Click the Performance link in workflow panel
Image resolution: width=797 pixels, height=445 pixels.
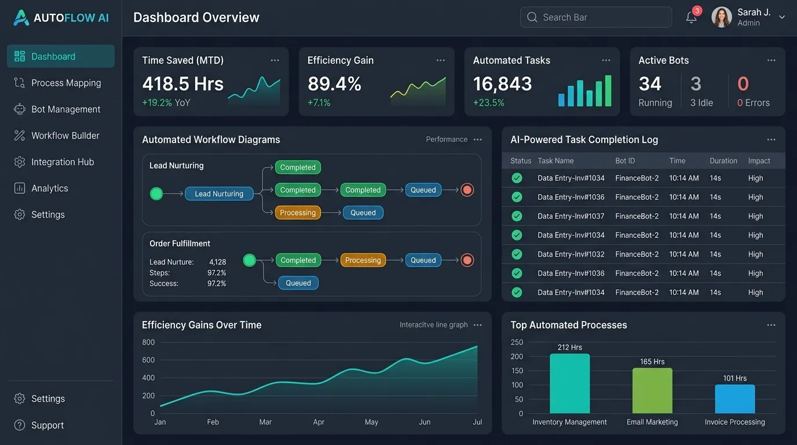(447, 139)
